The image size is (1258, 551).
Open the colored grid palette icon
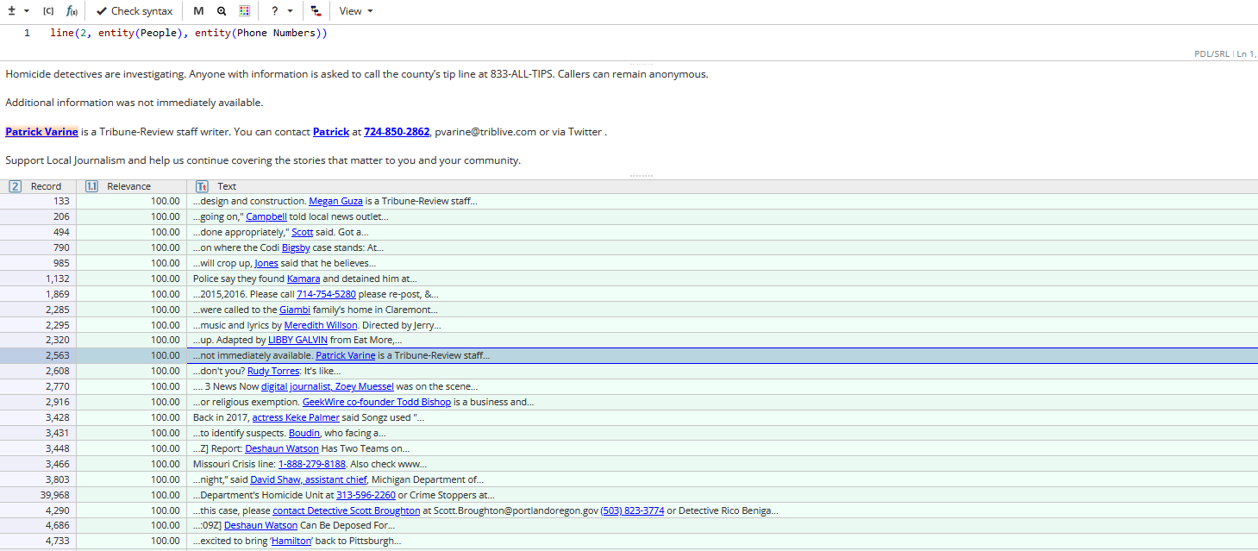(245, 11)
